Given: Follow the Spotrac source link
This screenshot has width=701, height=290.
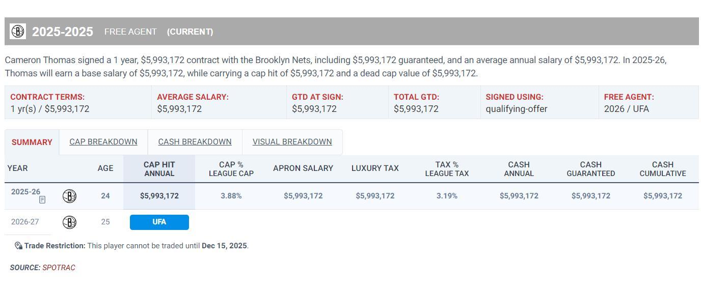Looking at the screenshot, I should coord(59,268).
